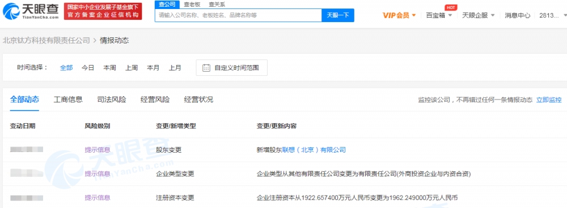Select the 司法风险 tab
Viewport: 567px width, 208px height.
click(111, 100)
